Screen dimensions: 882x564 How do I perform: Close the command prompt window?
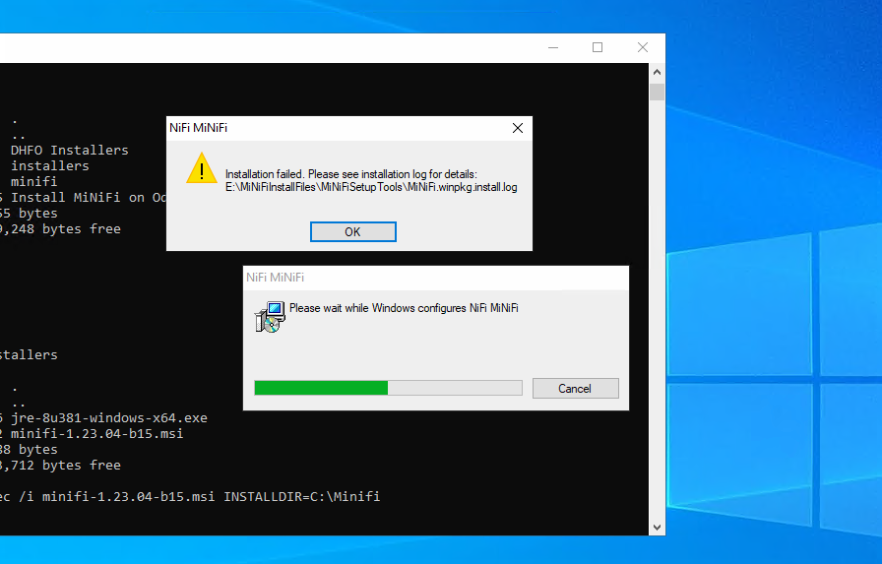point(643,48)
